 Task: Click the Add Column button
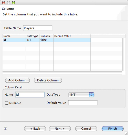click(17, 80)
